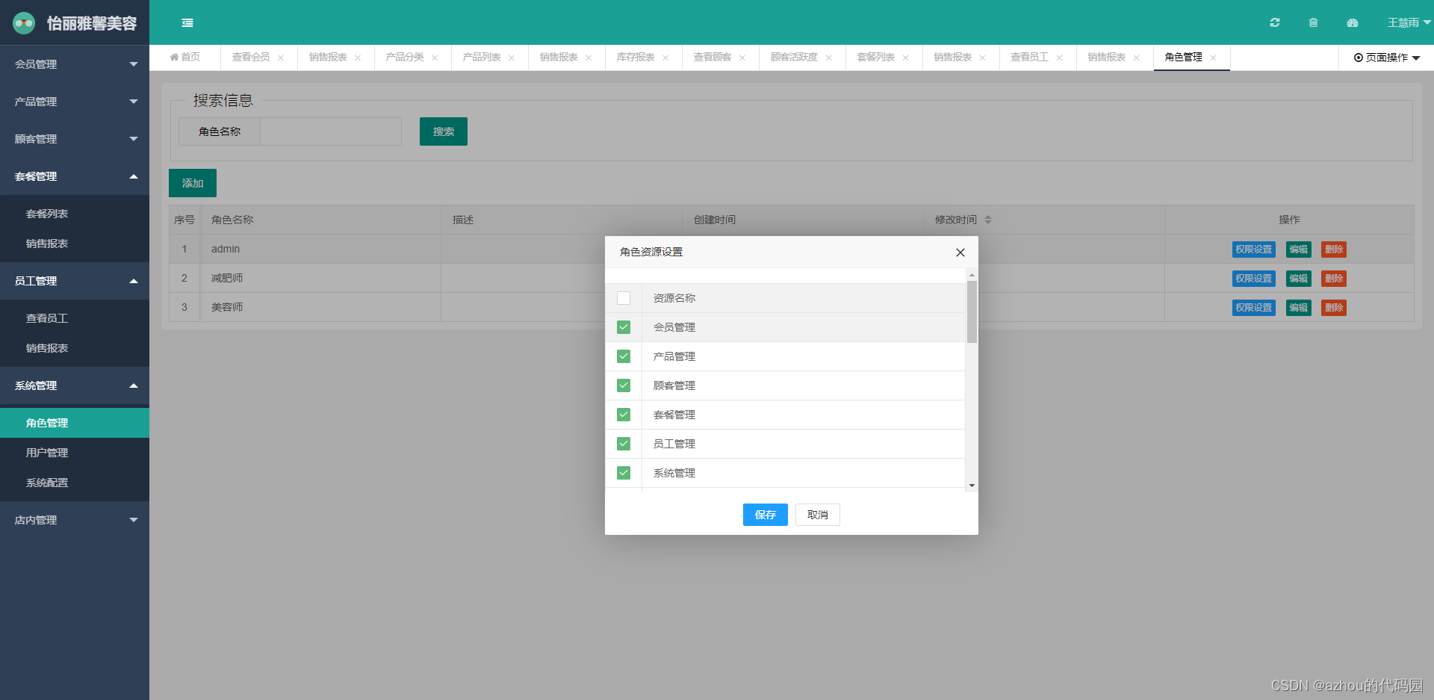Toggle the 系统管理 resource checkbox
Viewport: 1434px width, 700px height.
click(x=624, y=473)
